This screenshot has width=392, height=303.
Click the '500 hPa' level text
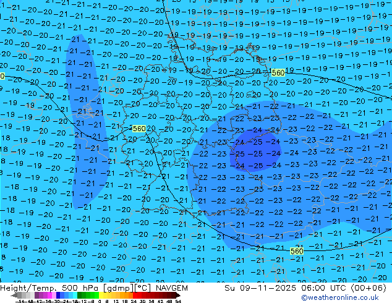(x=80, y=288)
